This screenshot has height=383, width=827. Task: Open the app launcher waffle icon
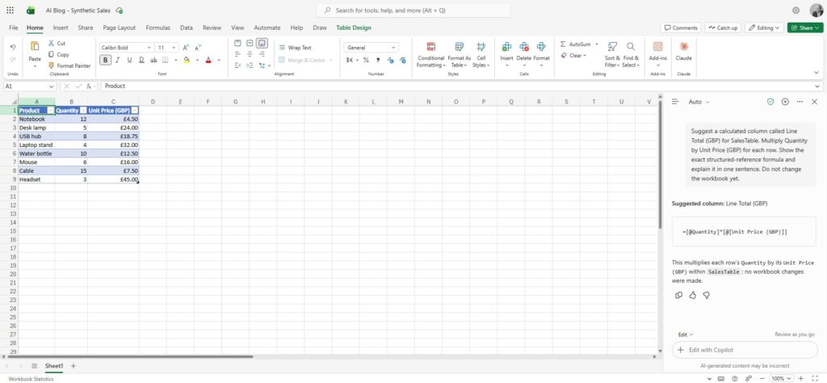[10, 10]
